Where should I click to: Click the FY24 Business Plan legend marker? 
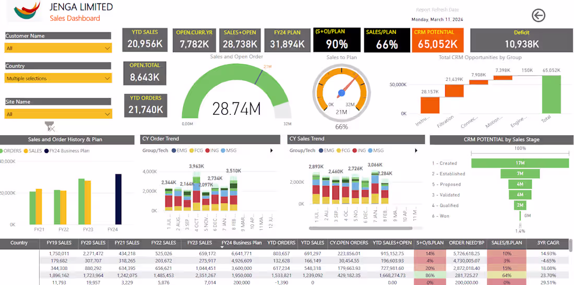(x=46, y=150)
